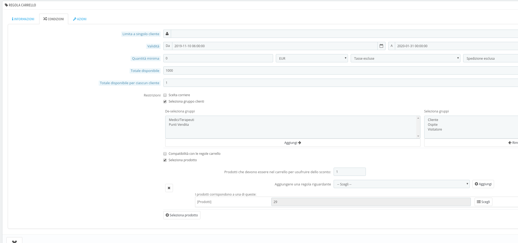Viewport: 518px width, 243px height.
Task: Open the Tasse escluse dropdown
Action: pyautogui.click(x=405, y=58)
